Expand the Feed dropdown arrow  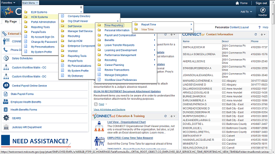click(x=106, y=104)
